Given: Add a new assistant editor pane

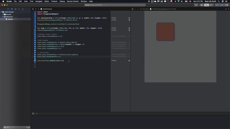Looking at the screenshot, I should (x=226, y=9).
